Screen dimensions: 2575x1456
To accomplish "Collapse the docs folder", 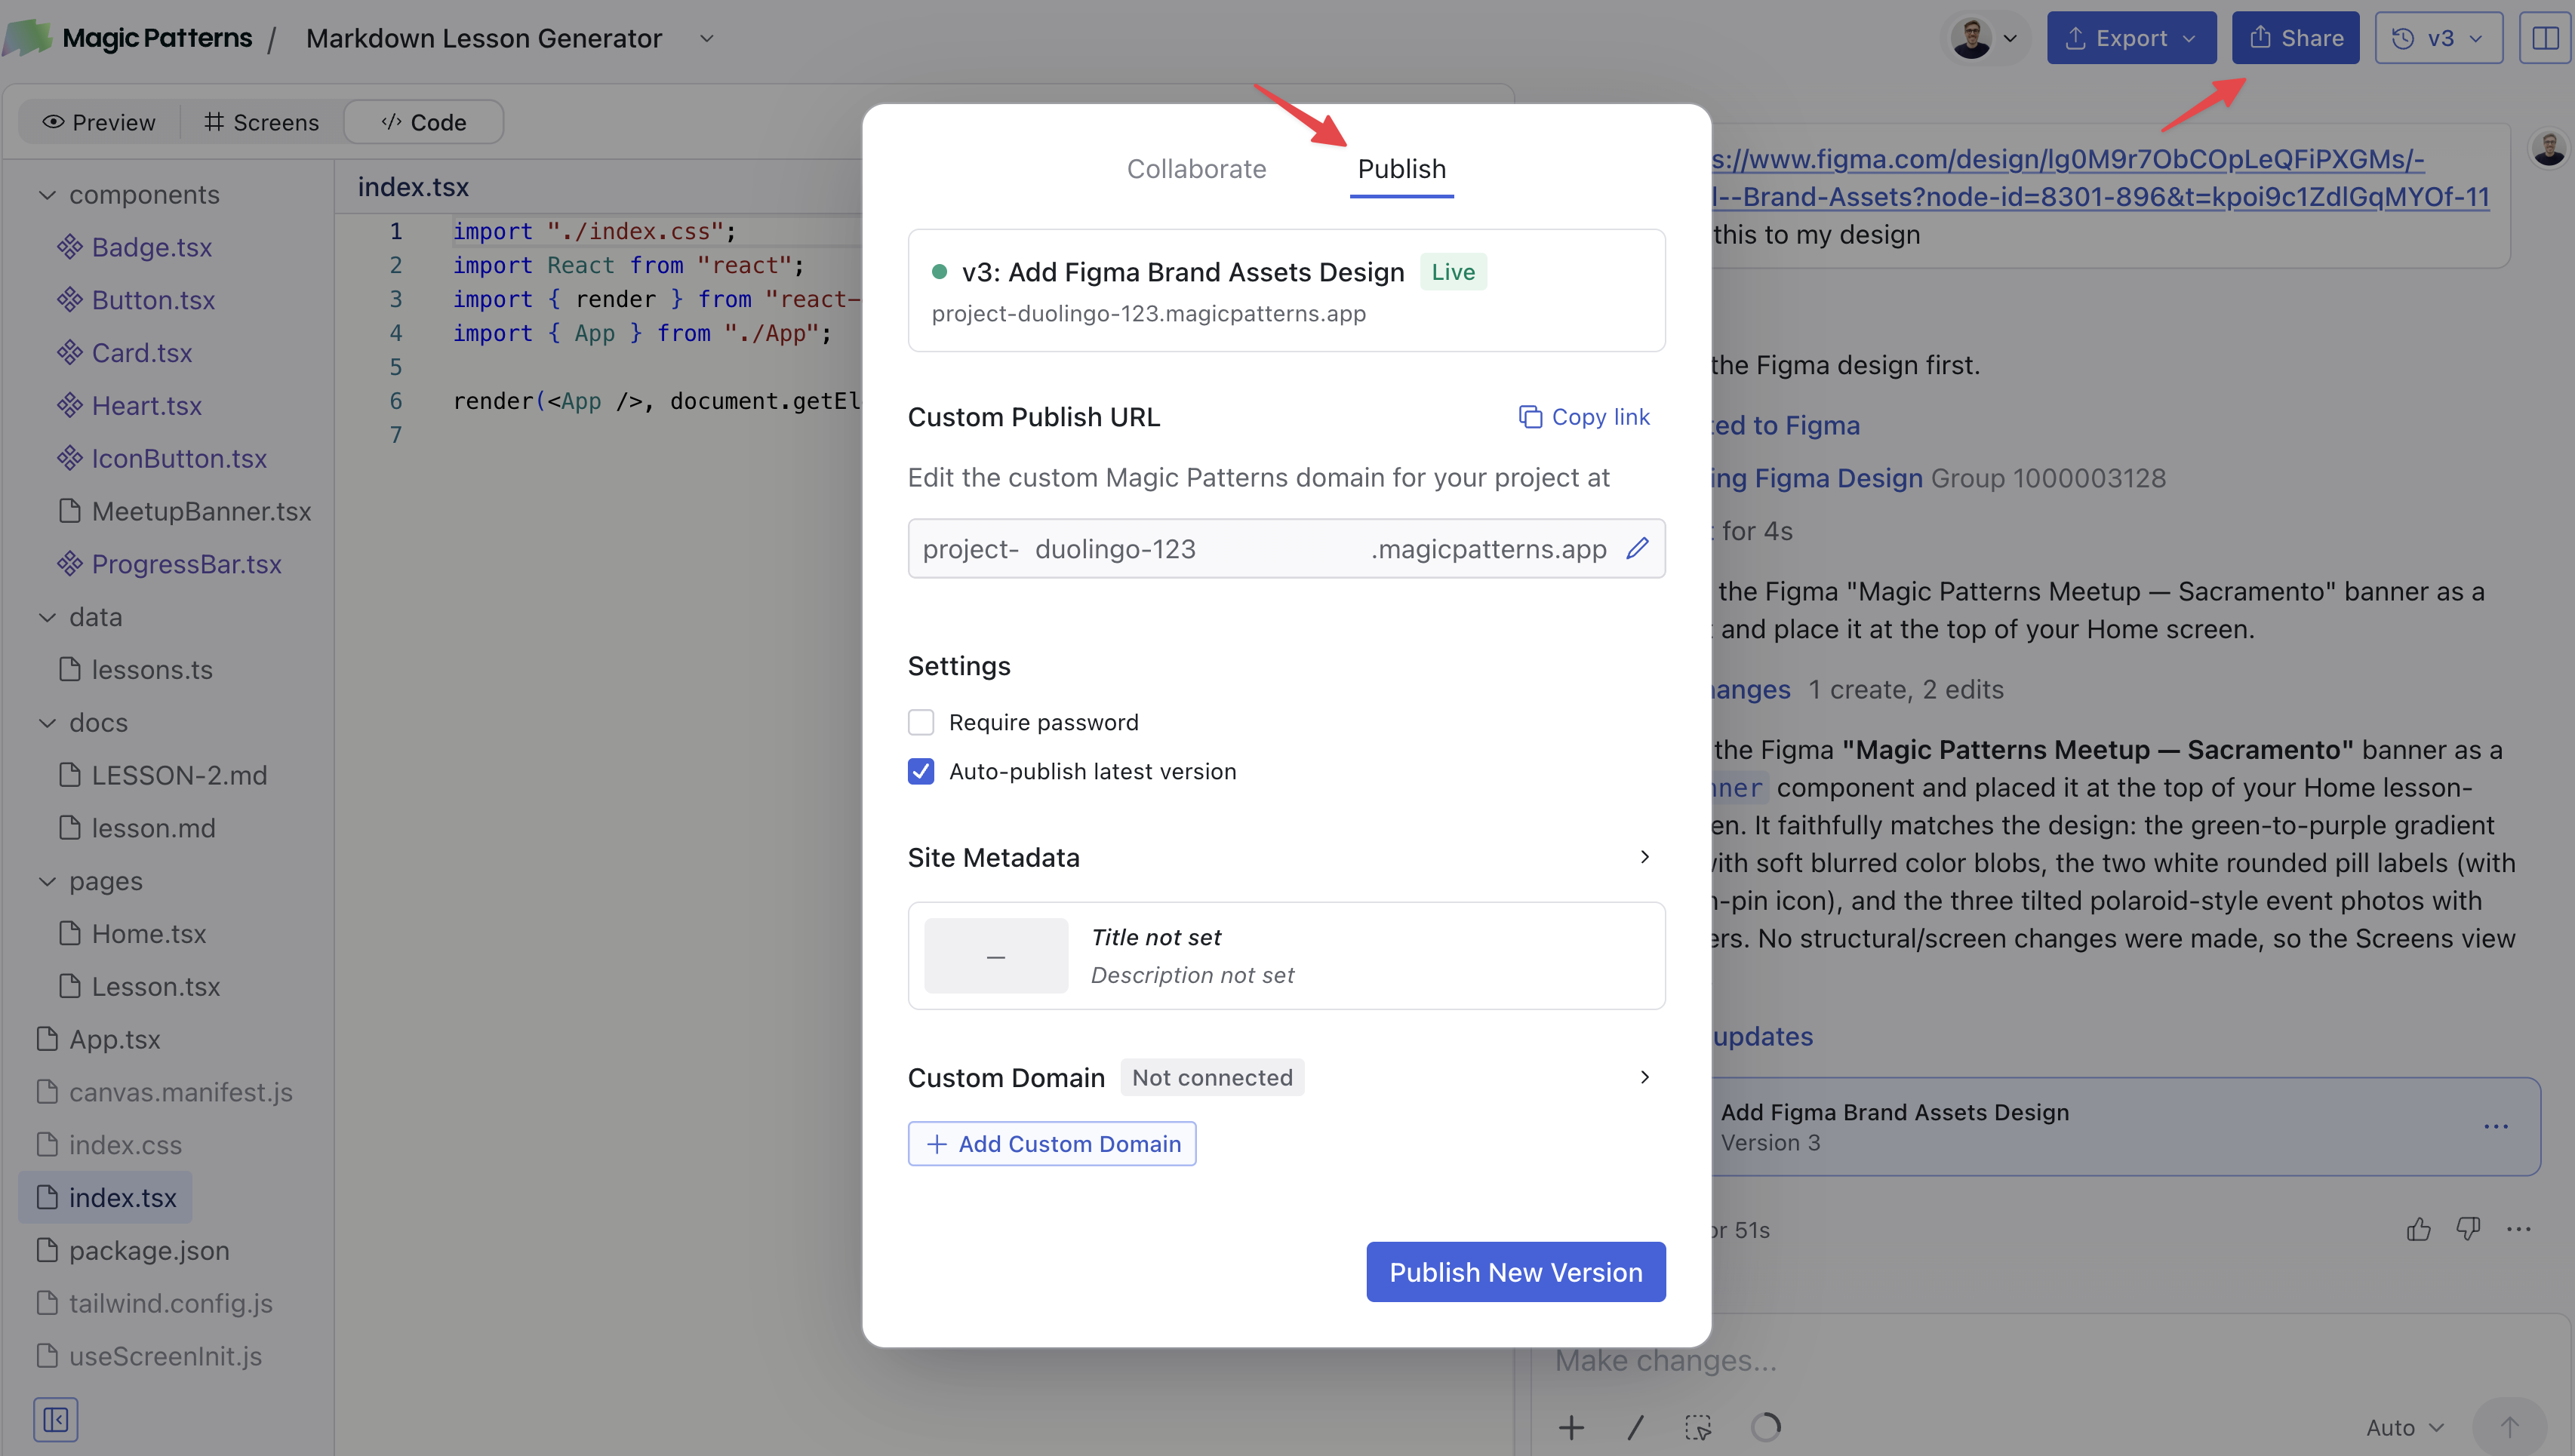I will (x=47, y=722).
